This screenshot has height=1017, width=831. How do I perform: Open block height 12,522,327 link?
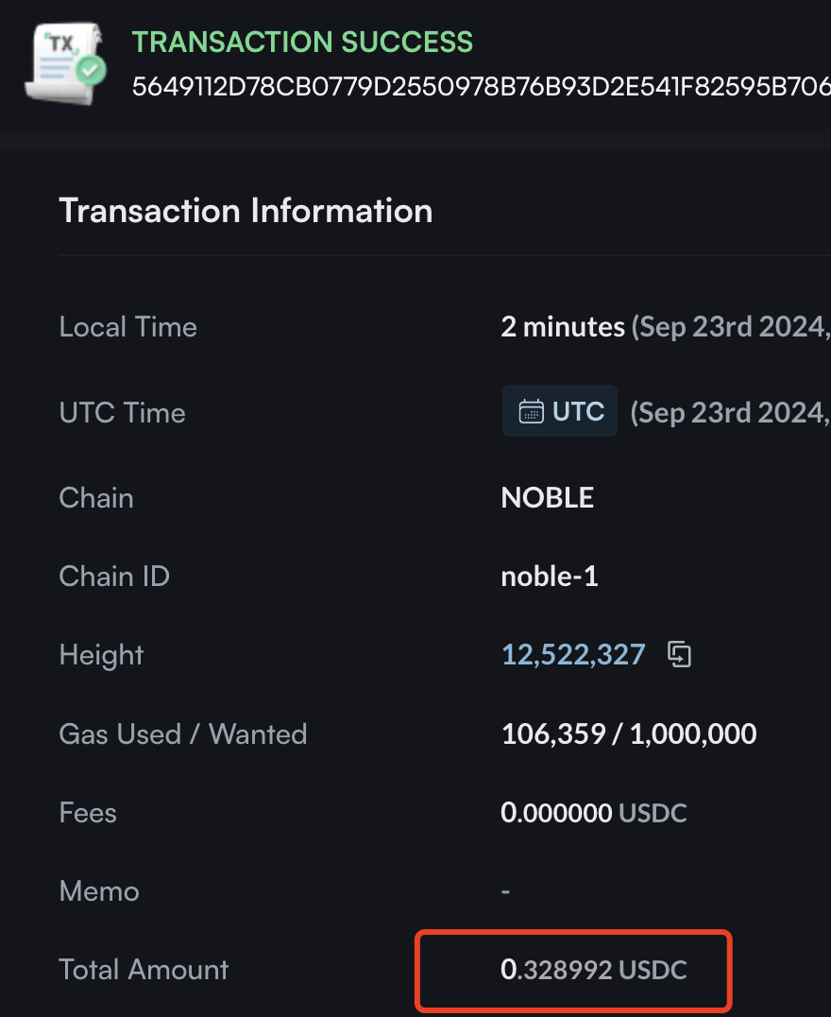(573, 654)
